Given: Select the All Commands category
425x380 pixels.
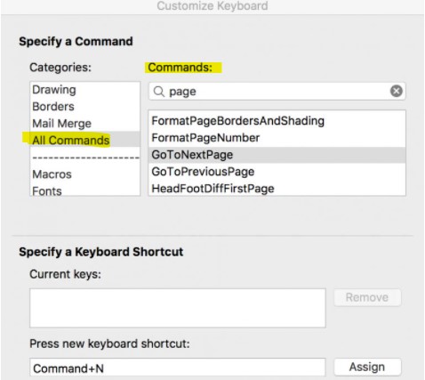Looking at the screenshot, I should 84,140.
